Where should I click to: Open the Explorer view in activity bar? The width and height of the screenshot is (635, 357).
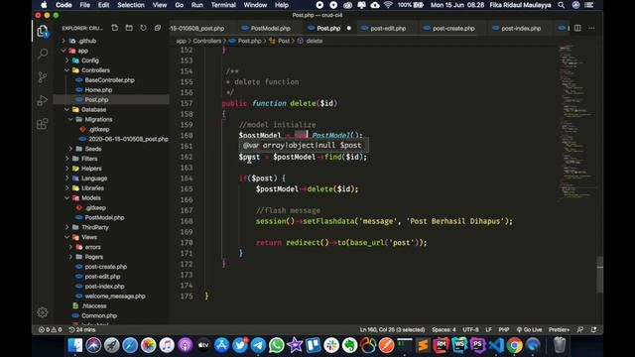(43, 31)
